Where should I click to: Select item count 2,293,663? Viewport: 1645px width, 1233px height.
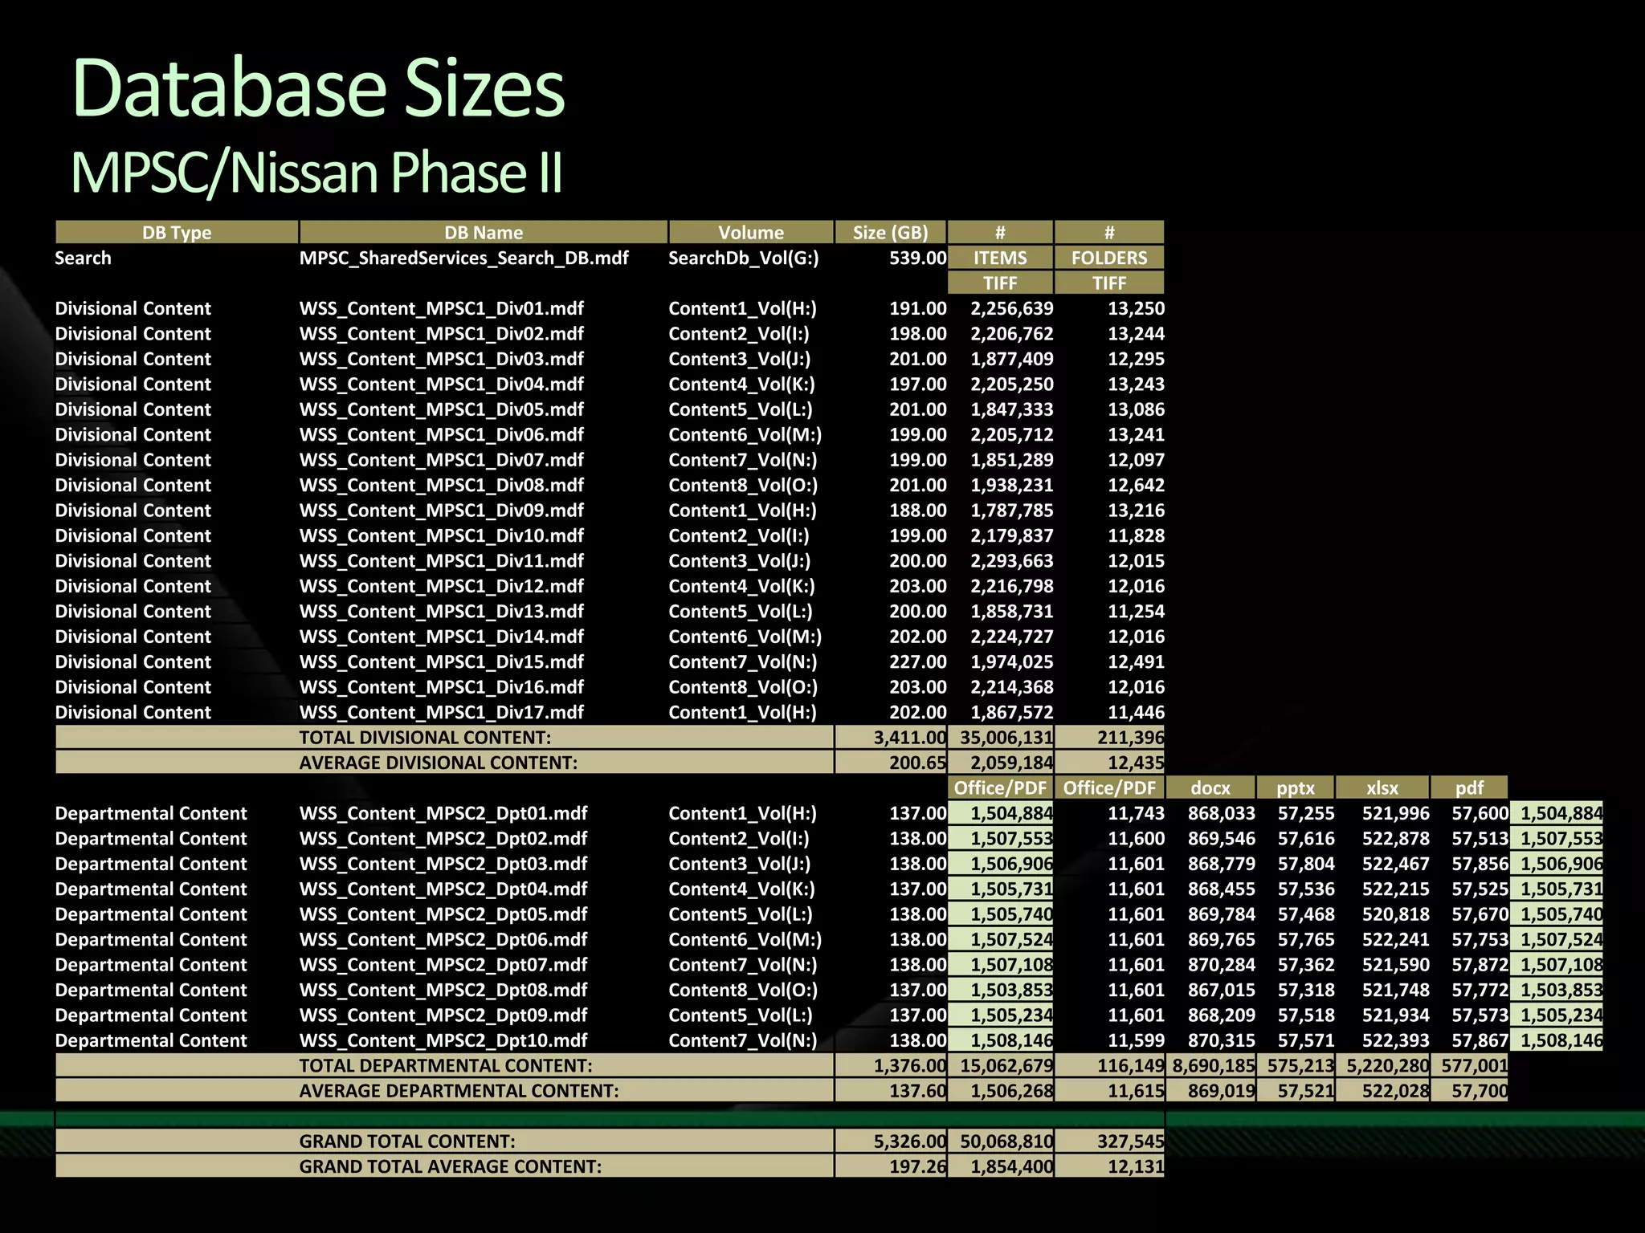(x=1012, y=561)
